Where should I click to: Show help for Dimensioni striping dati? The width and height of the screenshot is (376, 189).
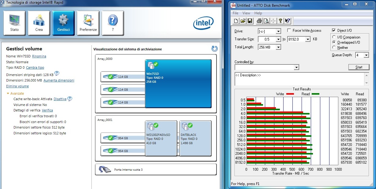[x=57, y=74]
